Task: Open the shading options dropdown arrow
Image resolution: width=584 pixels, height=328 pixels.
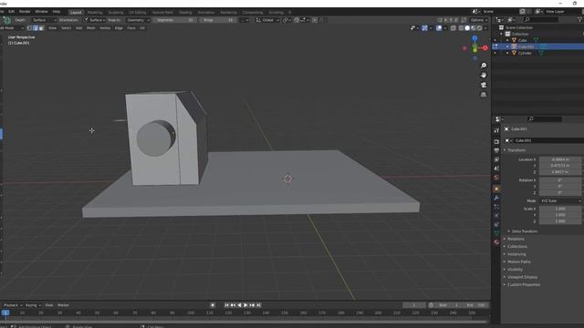Action: pos(485,28)
